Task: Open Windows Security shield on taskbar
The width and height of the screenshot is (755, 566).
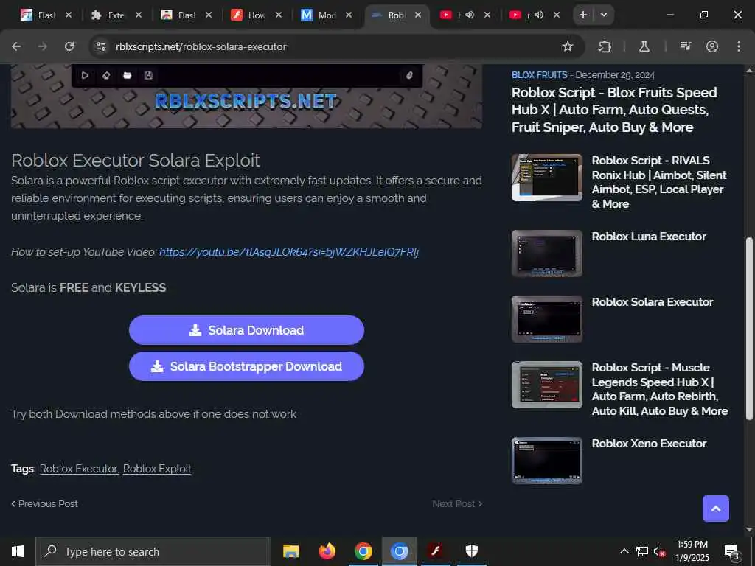Action: [x=471, y=551]
